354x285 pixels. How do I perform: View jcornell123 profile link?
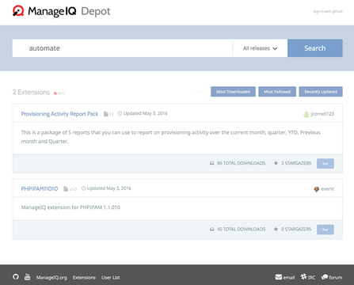[322, 114]
